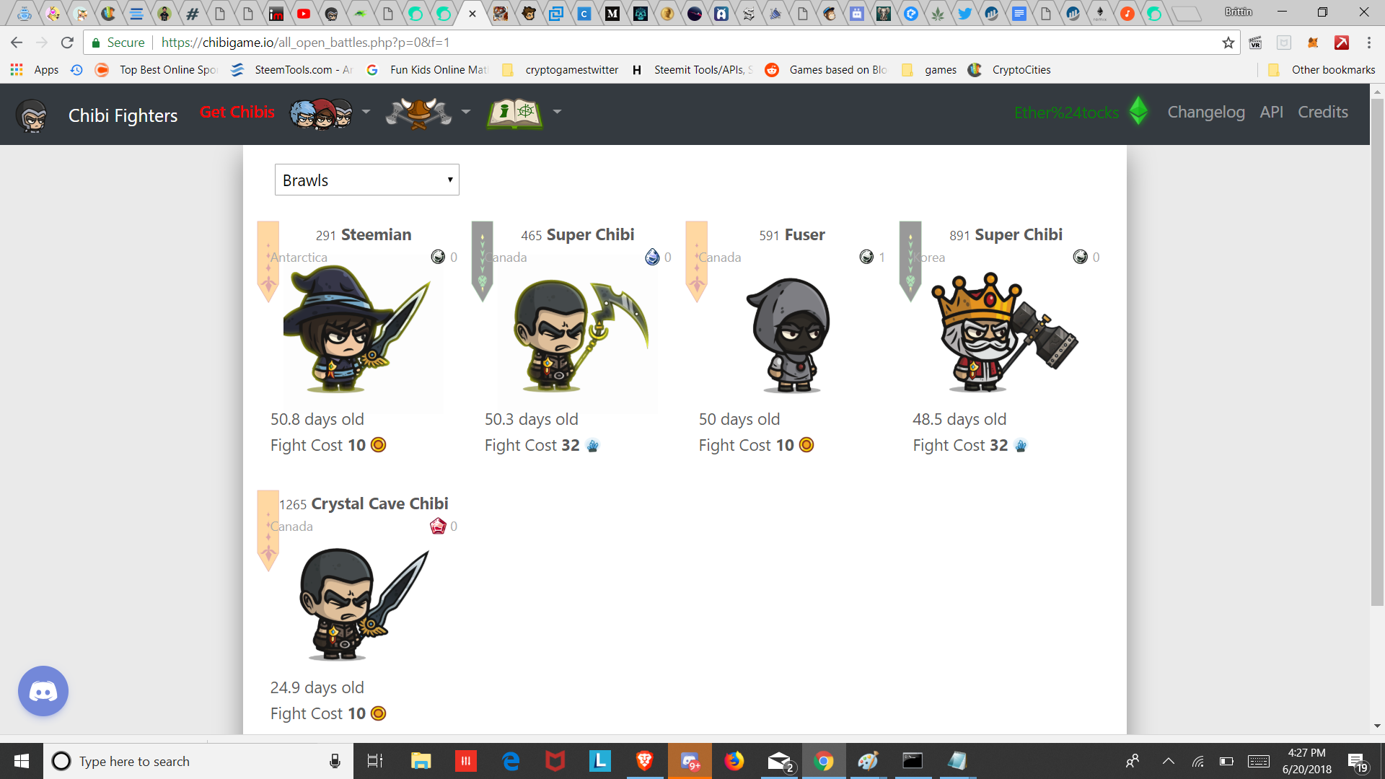Select the Fuser hooded chibi thumbnail
Image resolution: width=1385 pixels, height=779 pixels.
pos(791,335)
